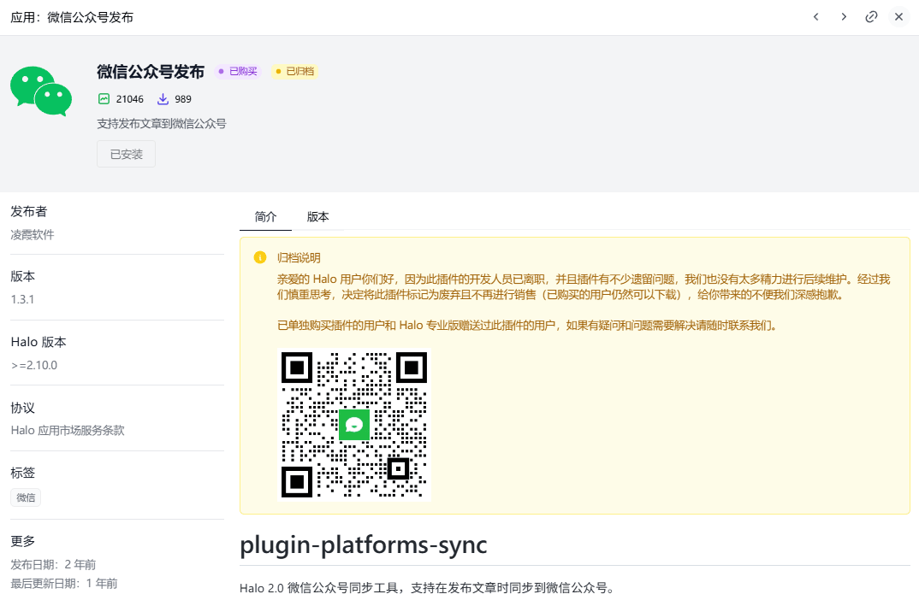Go to the previous app with left chevron
The image size is (919, 606).
pos(815,17)
